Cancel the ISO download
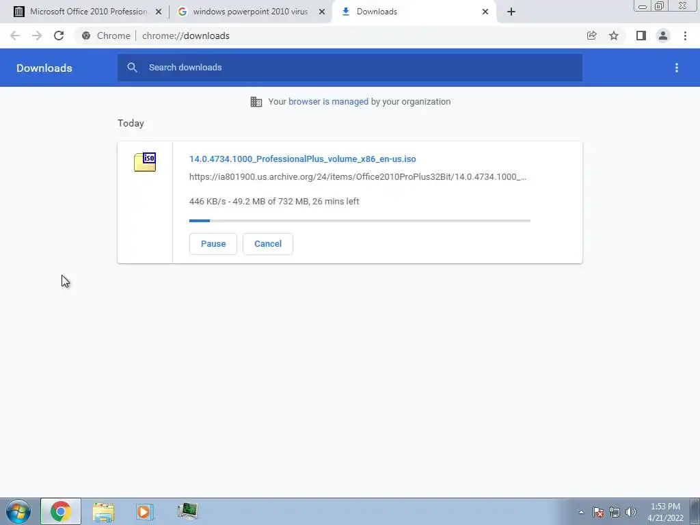 268,244
